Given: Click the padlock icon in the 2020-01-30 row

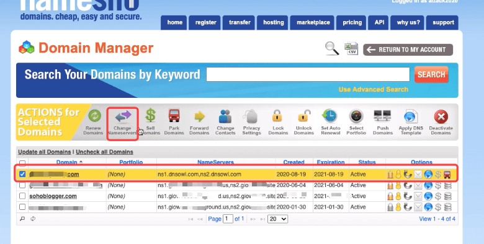Looking at the screenshot, I should [x=390, y=207].
